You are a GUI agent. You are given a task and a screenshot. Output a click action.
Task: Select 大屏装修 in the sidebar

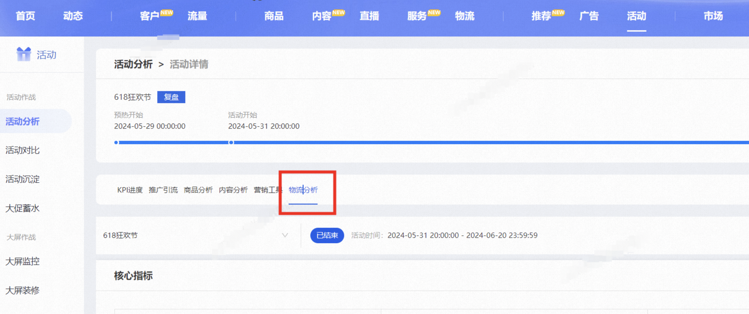[22, 291]
